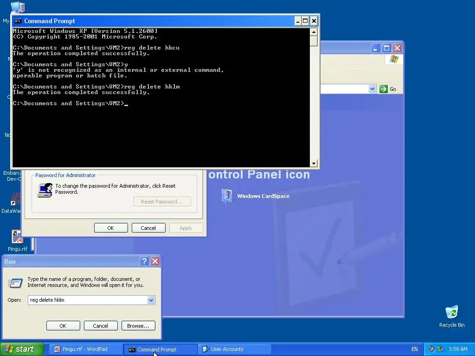475x356 pixels.
Task: Close the Run dialog with the red X
Action: pyautogui.click(x=155, y=261)
